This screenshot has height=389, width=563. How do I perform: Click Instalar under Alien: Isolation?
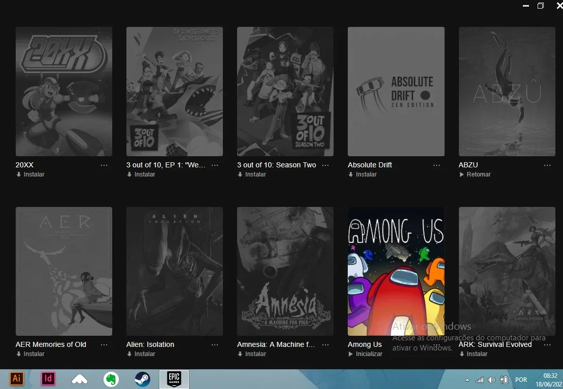click(x=141, y=354)
